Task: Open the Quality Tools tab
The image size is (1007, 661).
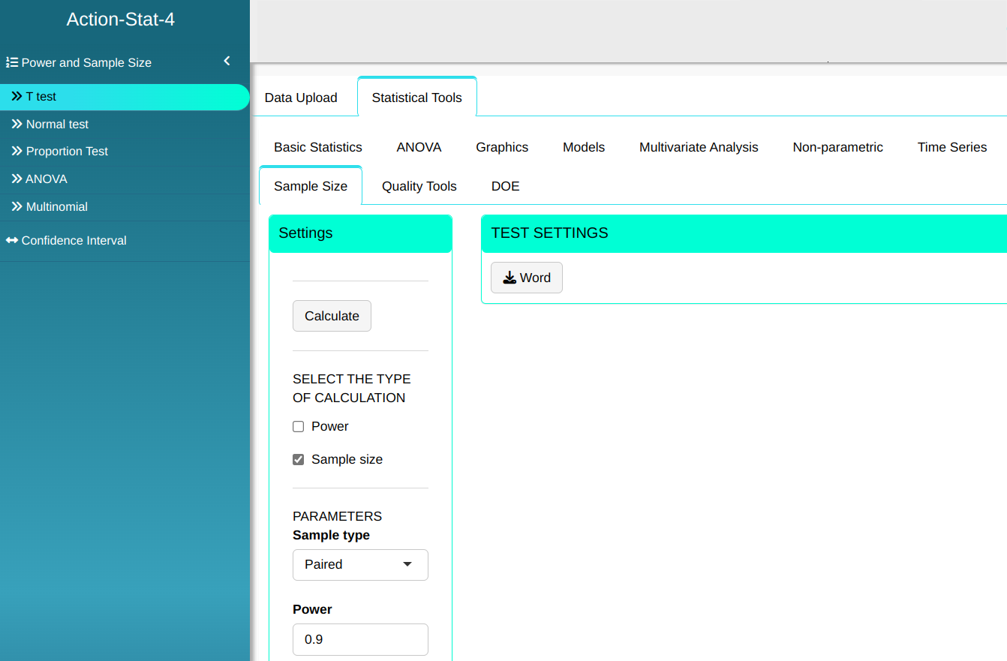Action: tap(419, 186)
